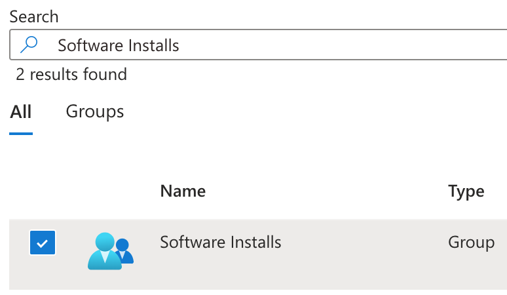Viewport: 507px width, 295px height.
Task: Click the white checkmark inside the blue box
Action: (x=43, y=244)
